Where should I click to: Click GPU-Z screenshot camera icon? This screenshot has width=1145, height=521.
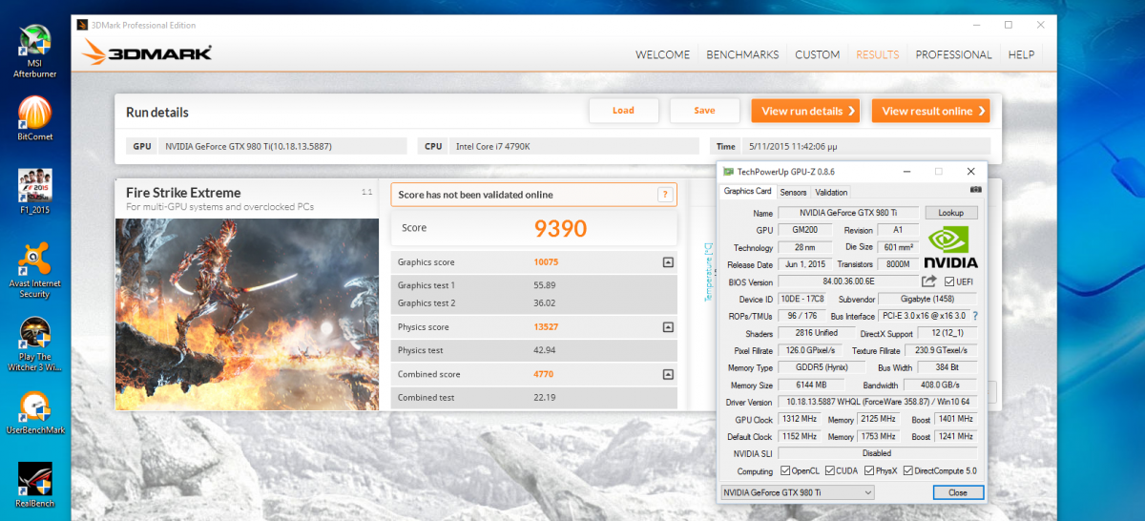[976, 191]
